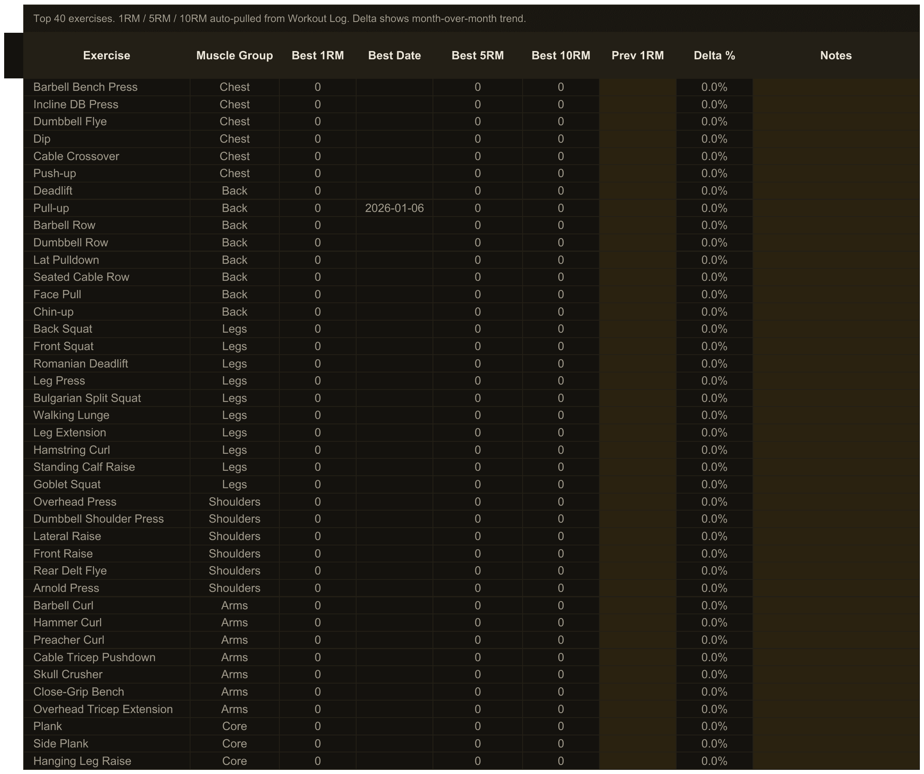
Task: Click the Dip exercise cell
Action: click(x=107, y=139)
